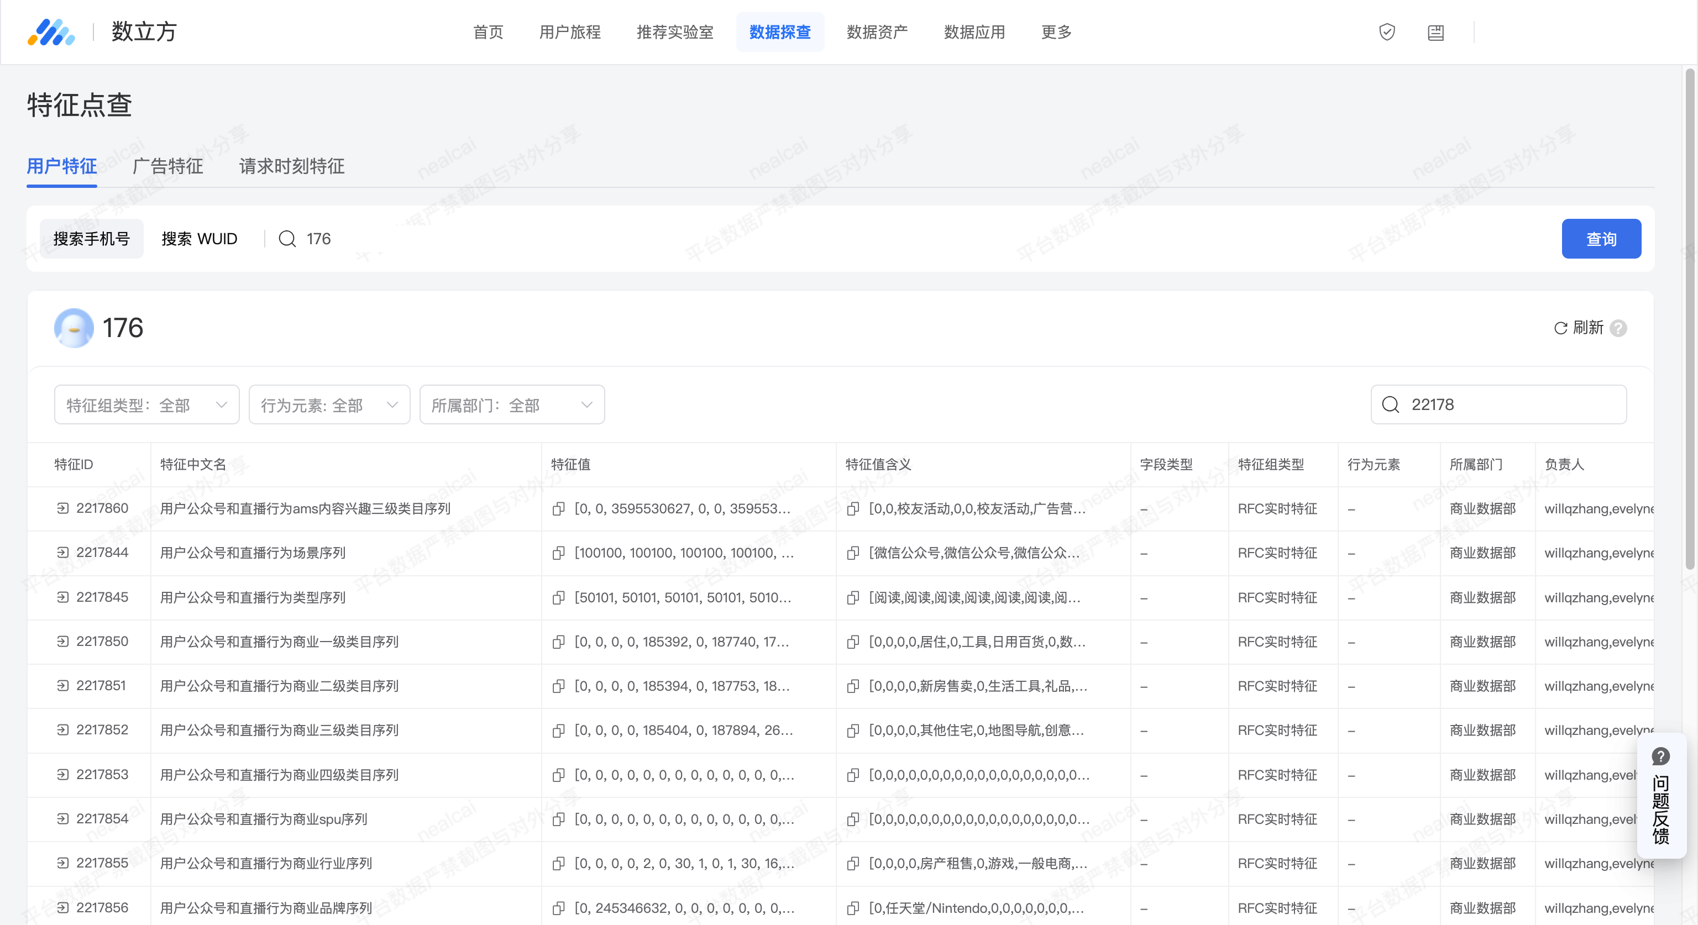
Task: Open 请求时刻特征 tab
Action: coord(291,166)
